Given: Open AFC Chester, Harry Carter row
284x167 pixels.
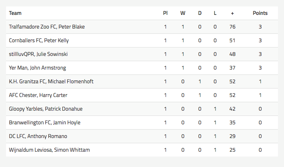Looking at the screenshot, I should coord(142,95).
